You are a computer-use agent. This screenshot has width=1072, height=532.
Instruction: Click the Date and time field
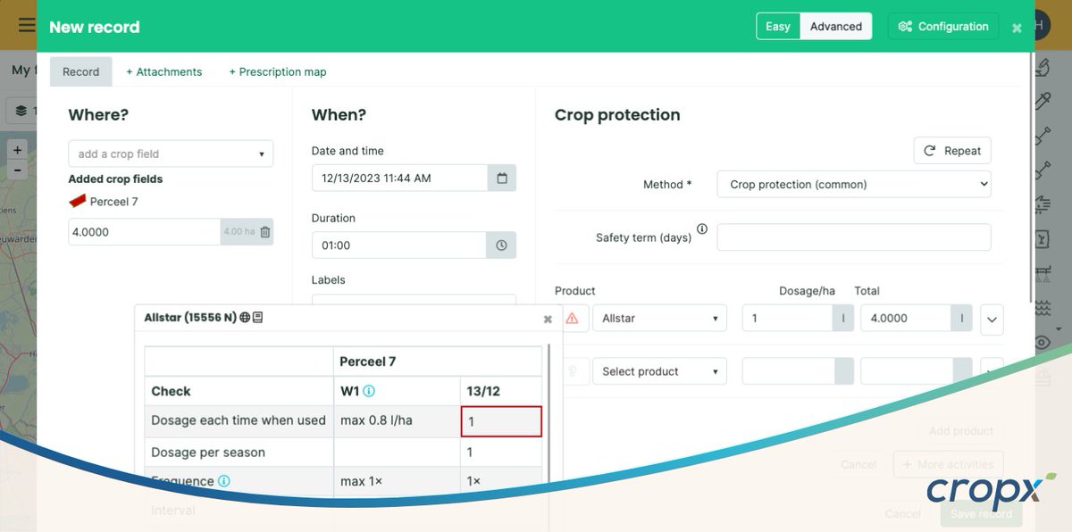coord(400,178)
